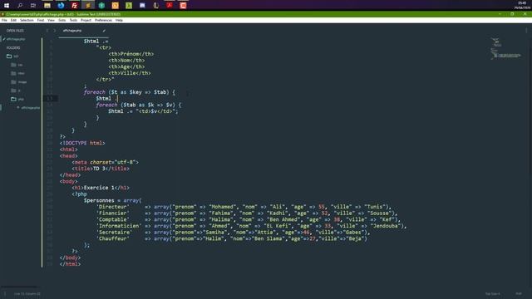Launch Firefox from the taskbar
This screenshot has height=299, width=532.
[x=61, y=6]
